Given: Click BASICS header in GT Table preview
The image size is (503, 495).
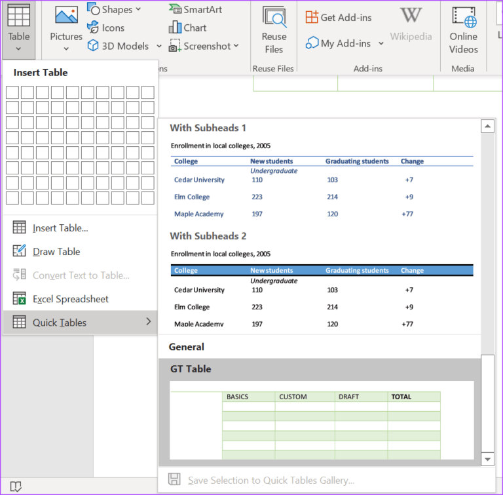Looking at the screenshot, I should click(x=237, y=397).
